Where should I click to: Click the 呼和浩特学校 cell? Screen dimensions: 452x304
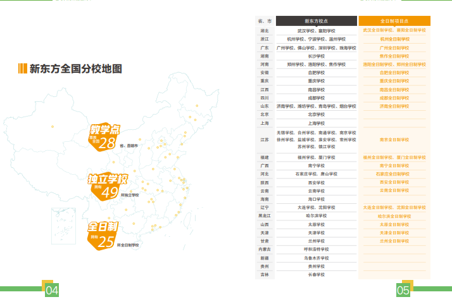click(316, 250)
